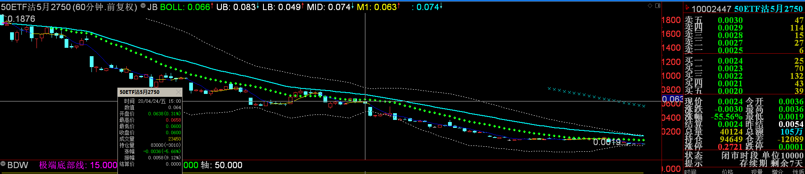Click the 成交量 23450 row in popup
The height and width of the screenshot is (174, 805).
(150, 139)
